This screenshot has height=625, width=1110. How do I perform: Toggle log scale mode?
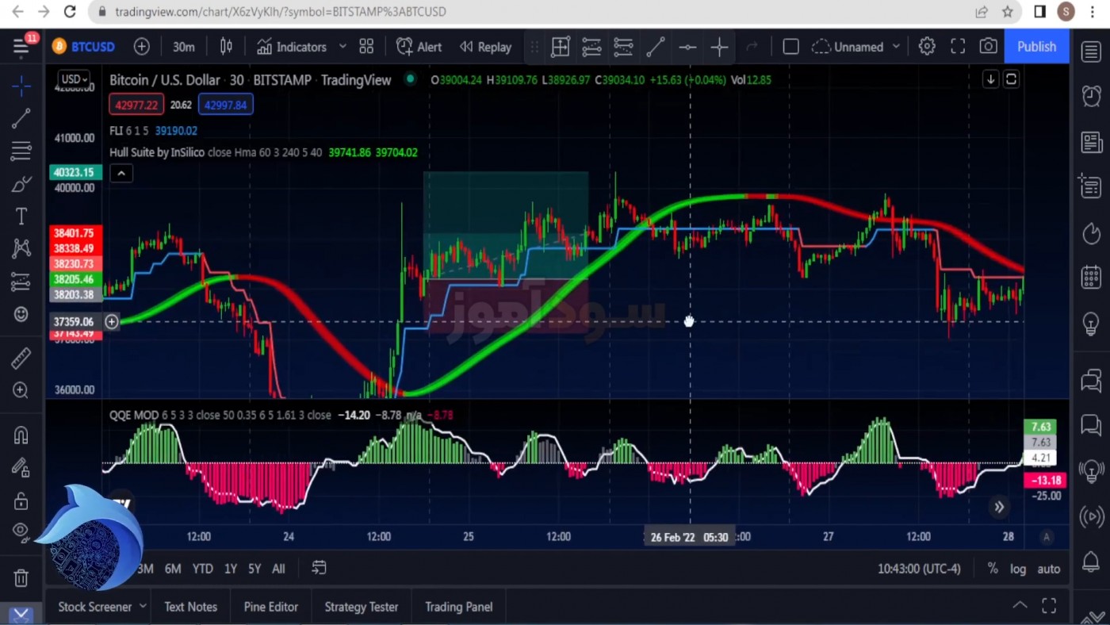click(1018, 569)
